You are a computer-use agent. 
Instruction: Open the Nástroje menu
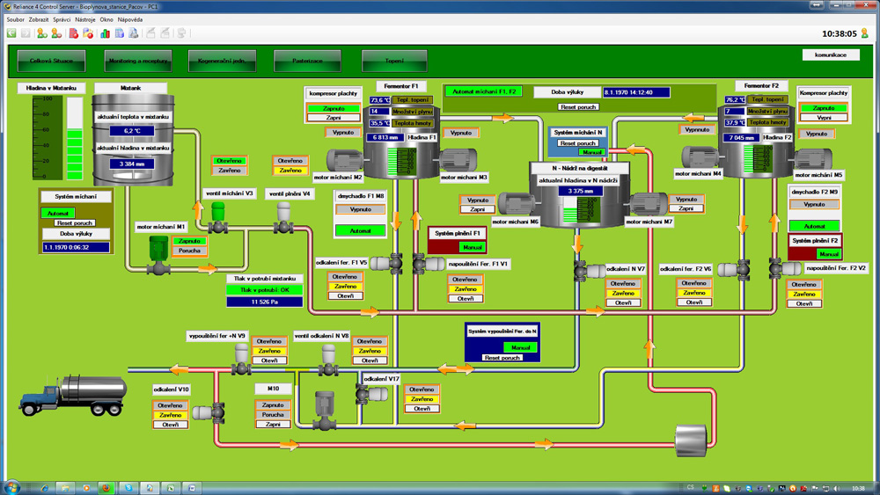point(85,19)
